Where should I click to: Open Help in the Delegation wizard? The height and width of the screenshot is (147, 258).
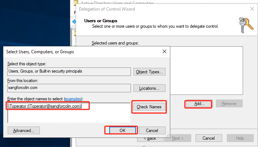coord(240,138)
